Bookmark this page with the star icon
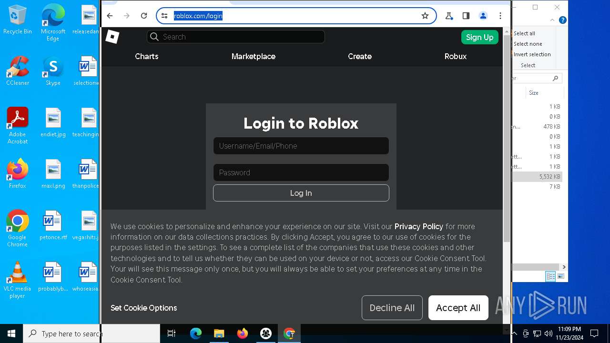 [x=425, y=16]
